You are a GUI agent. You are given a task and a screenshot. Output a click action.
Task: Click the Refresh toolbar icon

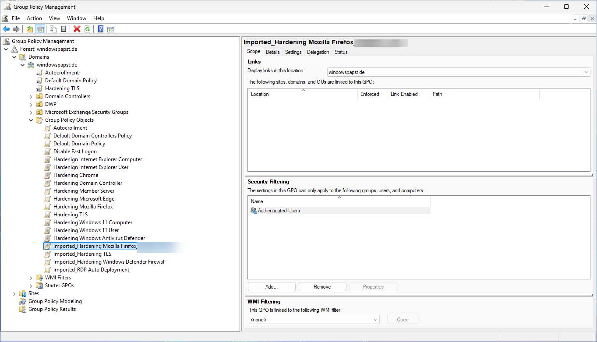87,29
